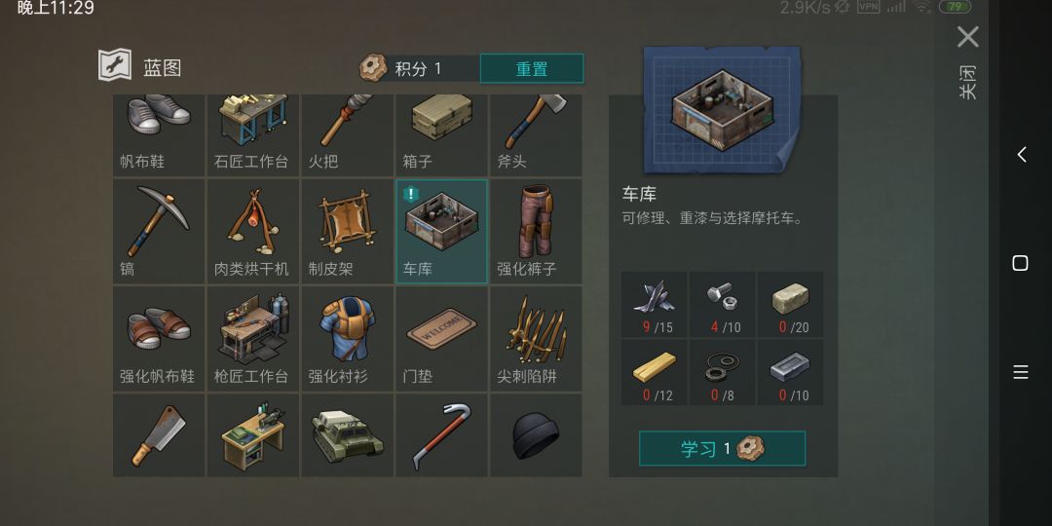
Task: Tap the garage (车库) blueprint tile
Action: [x=441, y=232]
